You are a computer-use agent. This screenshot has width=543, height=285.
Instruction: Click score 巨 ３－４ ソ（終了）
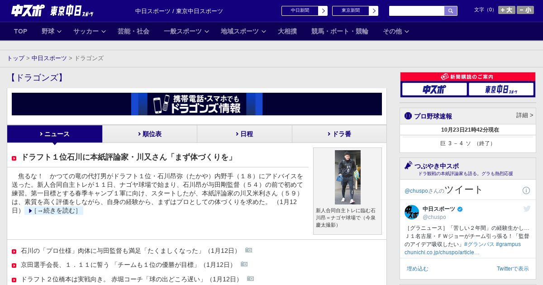click(467, 143)
